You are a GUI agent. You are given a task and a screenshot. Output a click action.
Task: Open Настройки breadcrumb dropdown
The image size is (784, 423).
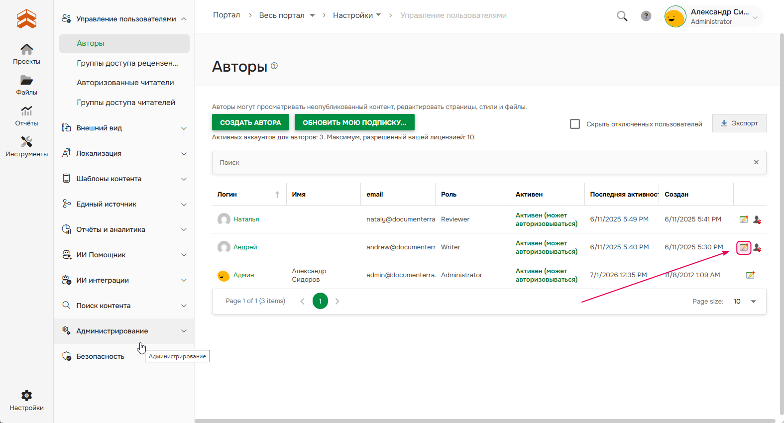point(378,15)
